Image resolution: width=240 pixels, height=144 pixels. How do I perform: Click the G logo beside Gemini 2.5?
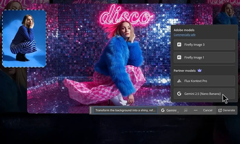(179, 94)
